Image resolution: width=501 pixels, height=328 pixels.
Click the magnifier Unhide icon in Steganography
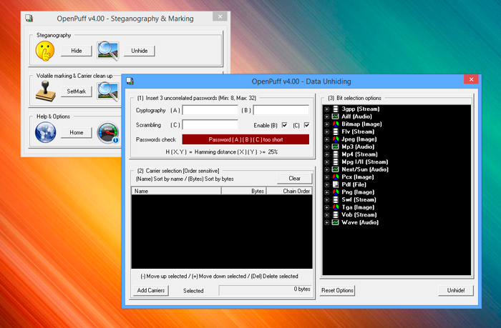pos(108,51)
